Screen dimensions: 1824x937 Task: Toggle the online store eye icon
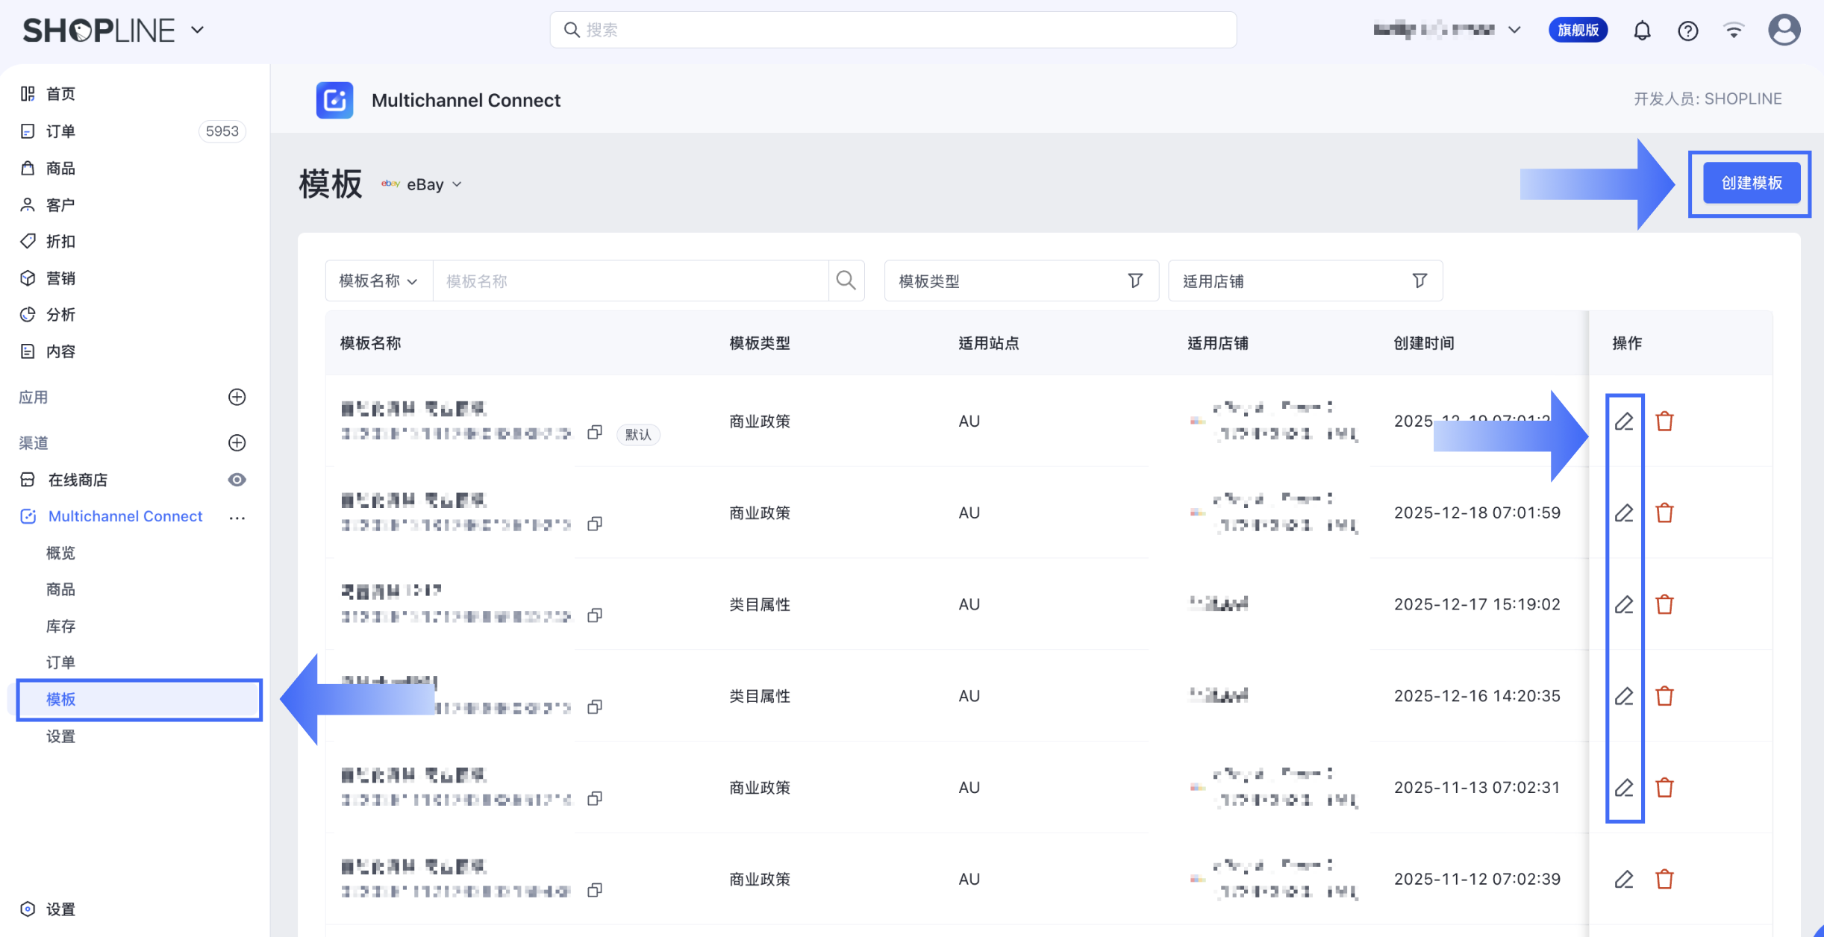pos(237,480)
